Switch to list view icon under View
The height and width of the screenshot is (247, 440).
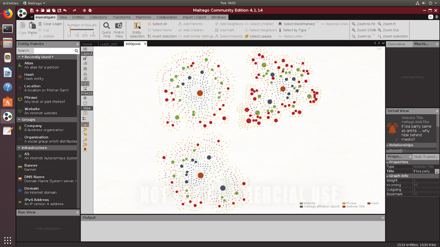(x=85, y=119)
